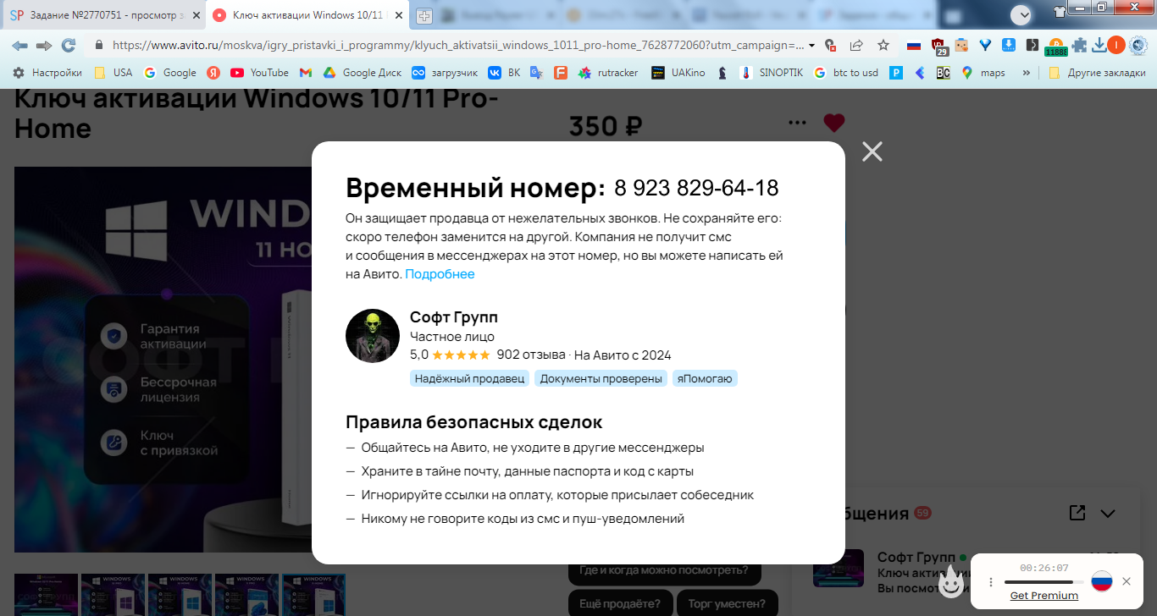Show more bookmarks with » chevron
The height and width of the screenshot is (616, 1157).
pyautogui.click(x=1027, y=73)
